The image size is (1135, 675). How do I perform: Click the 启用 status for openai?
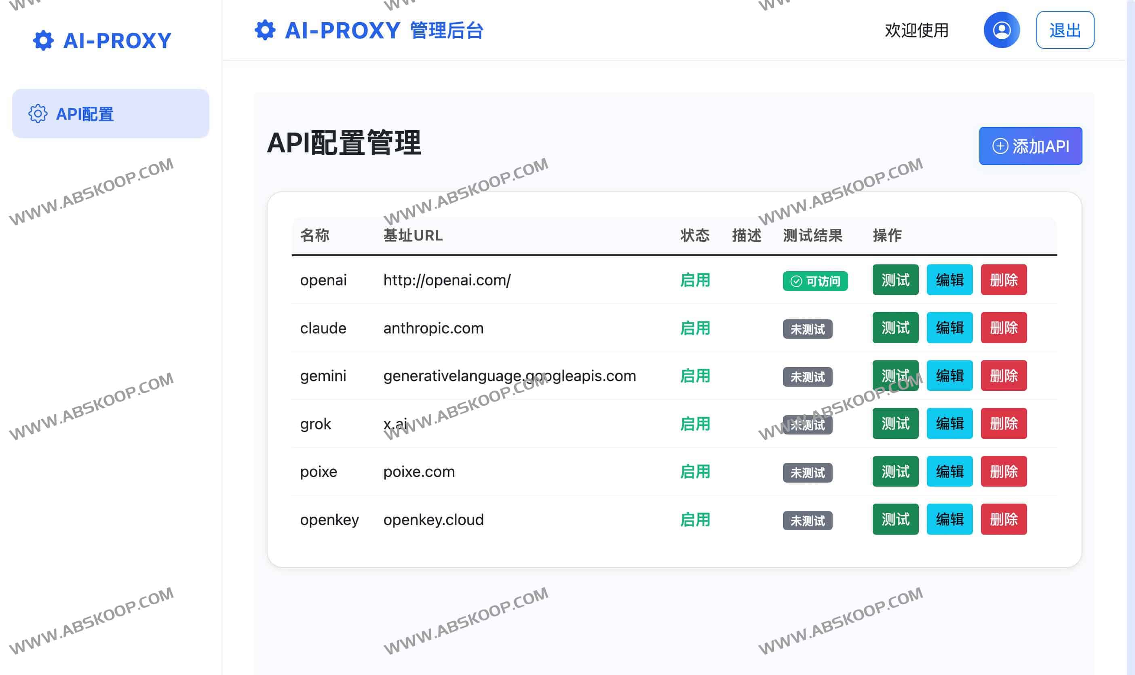[694, 280]
